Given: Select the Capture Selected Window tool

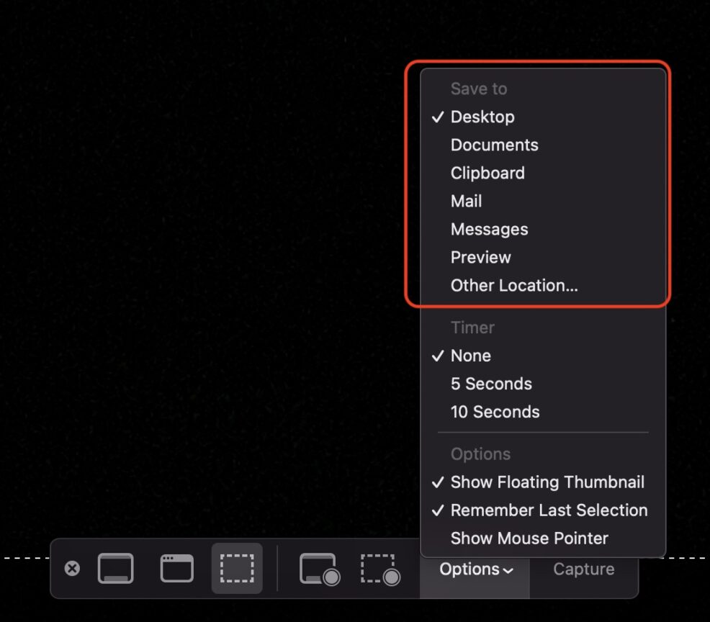Looking at the screenshot, I should point(176,568).
